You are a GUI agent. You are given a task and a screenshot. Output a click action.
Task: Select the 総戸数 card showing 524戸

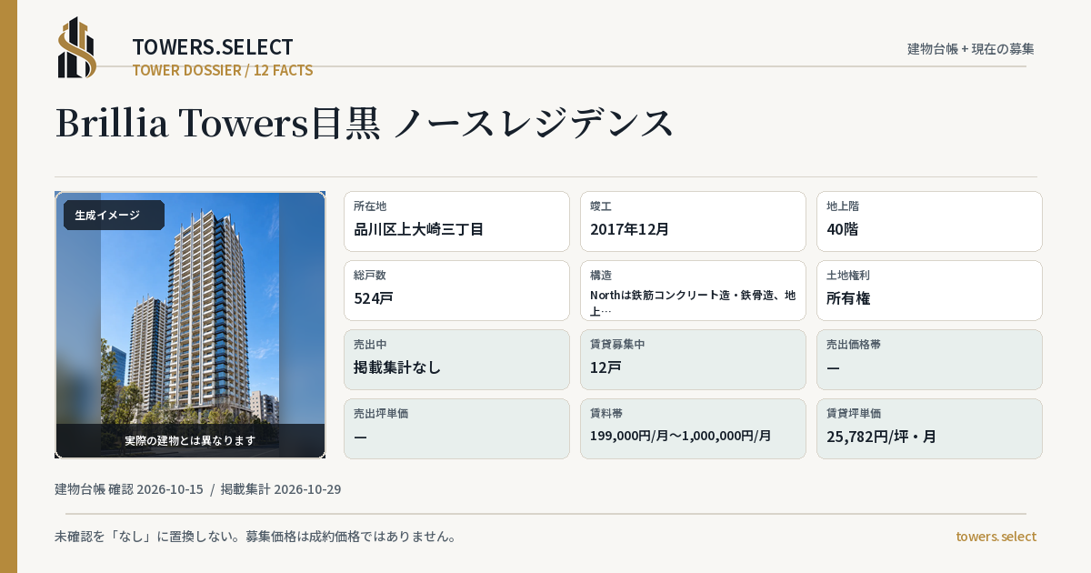click(456, 290)
